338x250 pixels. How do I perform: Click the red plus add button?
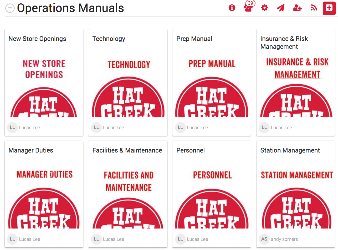[329, 8]
